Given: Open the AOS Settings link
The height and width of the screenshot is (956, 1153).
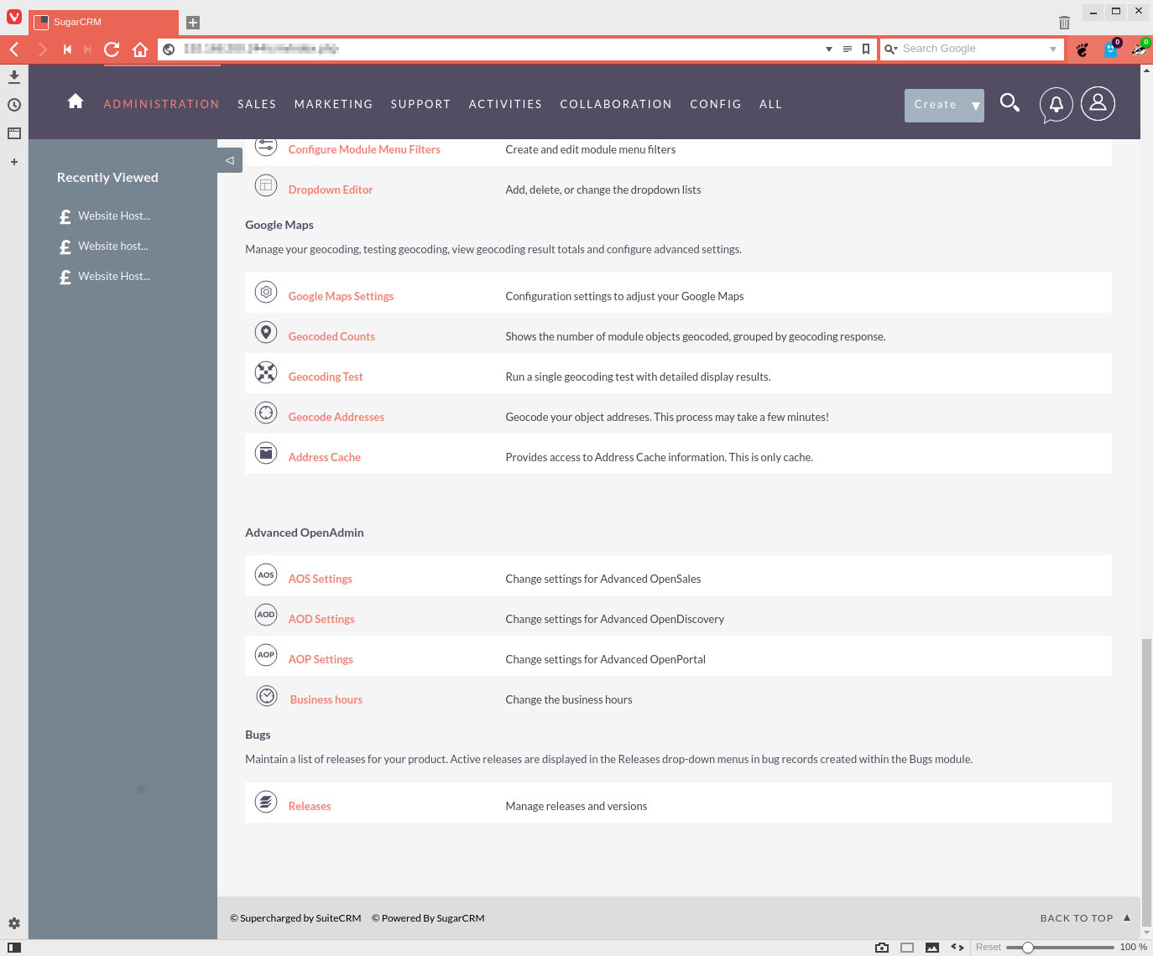Looking at the screenshot, I should click(x=320, y=579).
